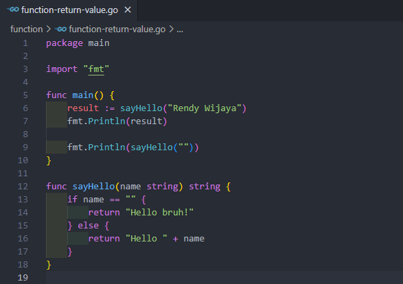Image resolution: width=403 pixels, height=284 pixels.
Task: Close the function-return-value.go tab
Action: point(128,10)
